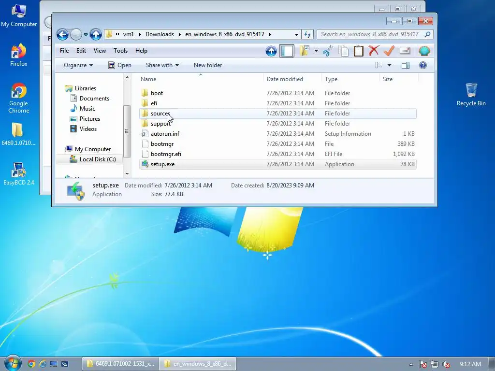Open the File menu
The image size is (495, 371).
click(64, 51)
